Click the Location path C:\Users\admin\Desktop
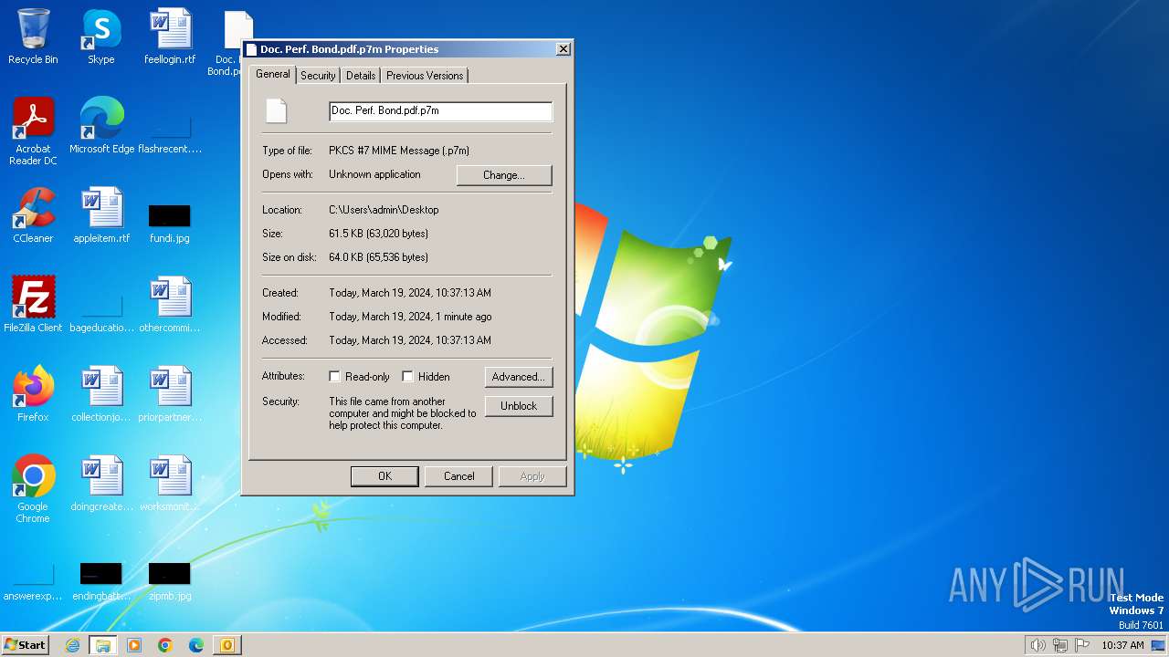 pos(384,210)
